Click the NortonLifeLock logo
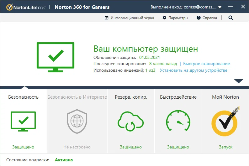The image size is (249, 166). pos(26,7)
